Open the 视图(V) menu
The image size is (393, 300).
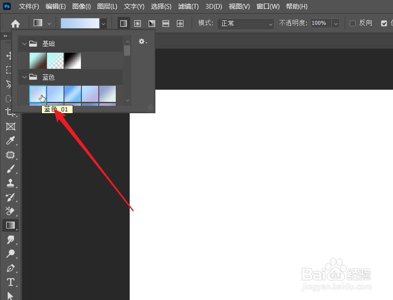point(239,7)
